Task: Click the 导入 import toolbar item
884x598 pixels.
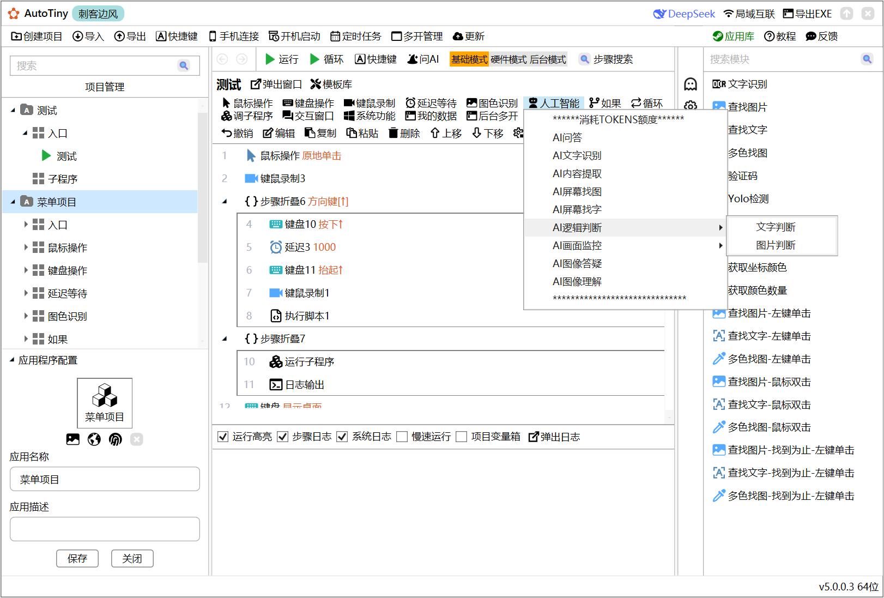Action: pos(88,37)
